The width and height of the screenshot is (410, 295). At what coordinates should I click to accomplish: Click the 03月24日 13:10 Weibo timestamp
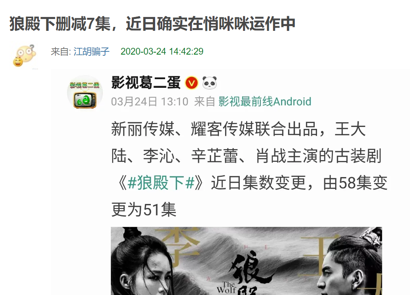pyautogui.click(x=150, y=102)
